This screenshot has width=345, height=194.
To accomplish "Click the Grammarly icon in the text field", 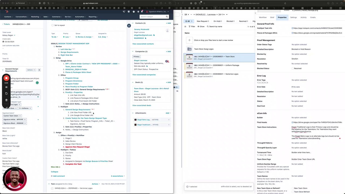I will point(37,83).
